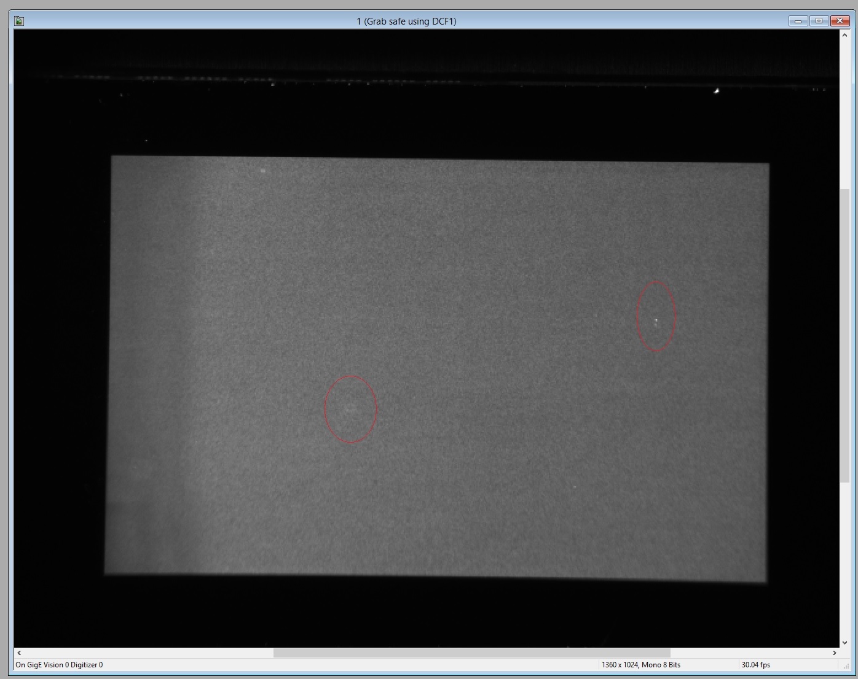Click the vertical scrollbar down arrow
This screenshot has width=858, height=679.
pyautogui.click(x=844, y=643)
